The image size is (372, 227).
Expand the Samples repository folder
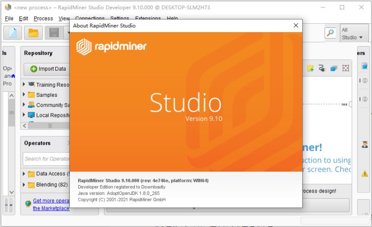pos(24,95)
